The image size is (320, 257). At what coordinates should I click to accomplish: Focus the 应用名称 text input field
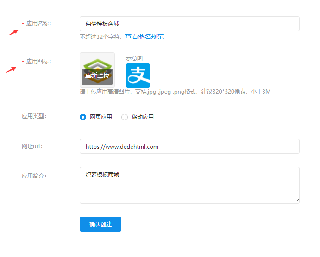click(x=189, y=24)
